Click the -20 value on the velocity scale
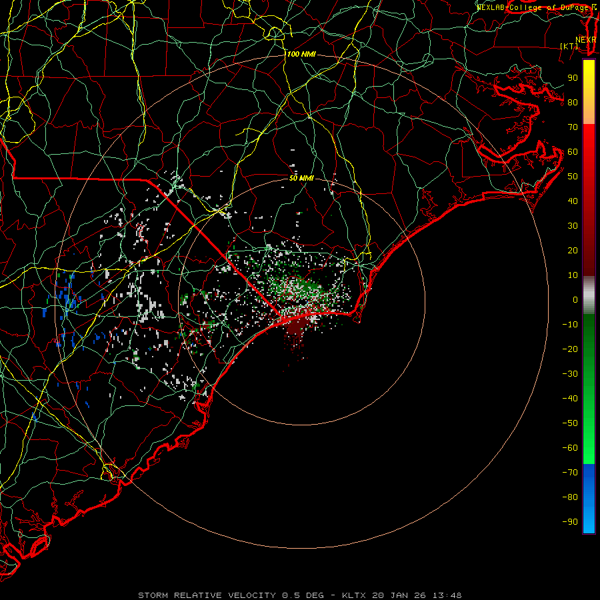This screenshot has width=600, height=600. point(570,349)
